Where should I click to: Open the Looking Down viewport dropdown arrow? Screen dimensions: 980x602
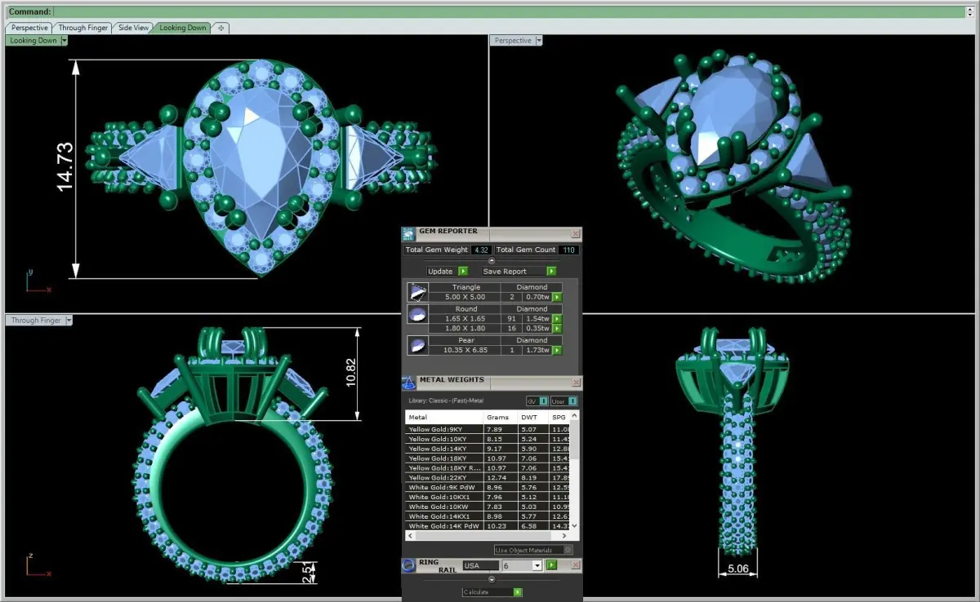click(64, 40)
